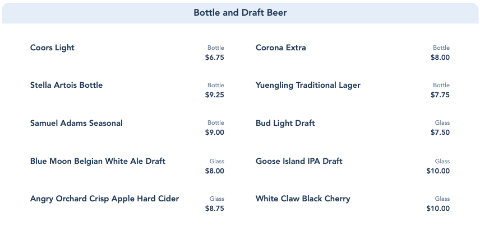Select Angry Orchard Crisp Apple Hard Cider
The width and height of the screenshot is (480, 231).
(x=105, y=199)
